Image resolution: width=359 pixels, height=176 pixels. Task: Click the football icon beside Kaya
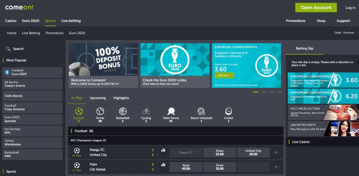(77, 165)
